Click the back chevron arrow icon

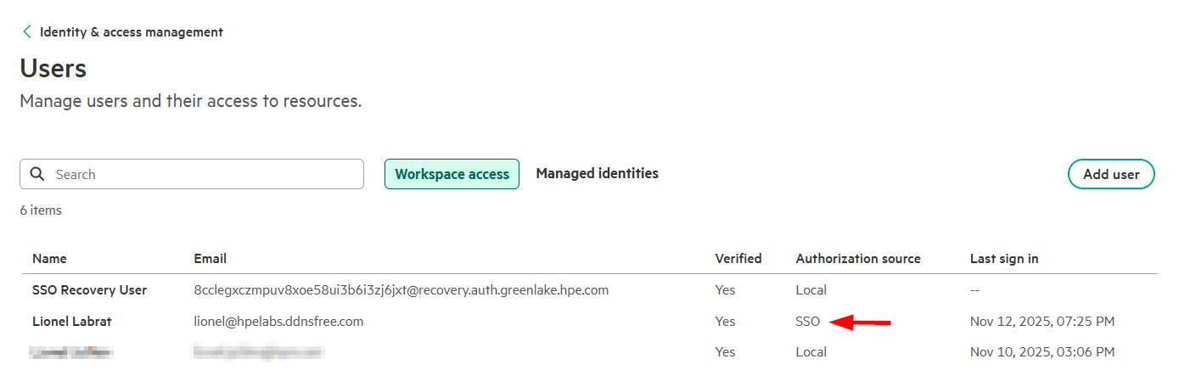tap(27, 32)
